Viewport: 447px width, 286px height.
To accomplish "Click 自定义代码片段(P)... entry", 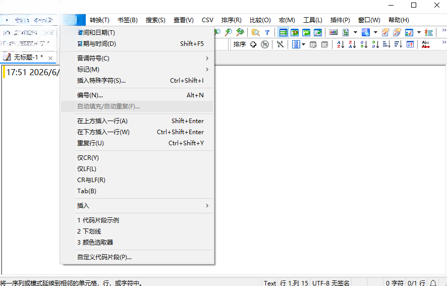I will click(137, 257).
